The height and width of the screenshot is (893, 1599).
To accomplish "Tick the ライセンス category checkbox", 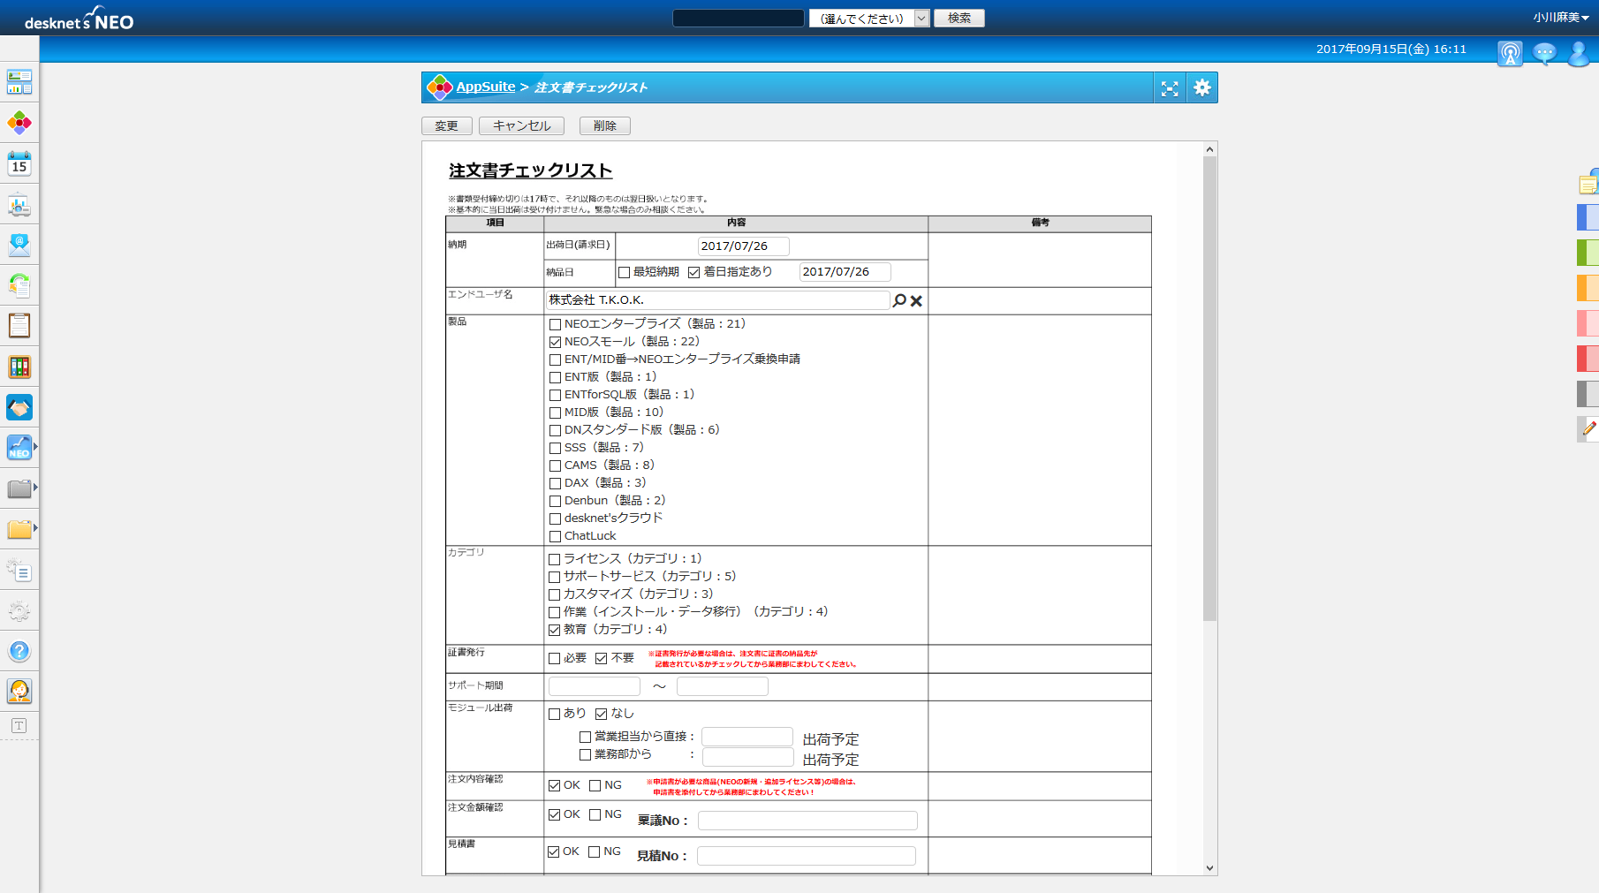I will 554,559.
